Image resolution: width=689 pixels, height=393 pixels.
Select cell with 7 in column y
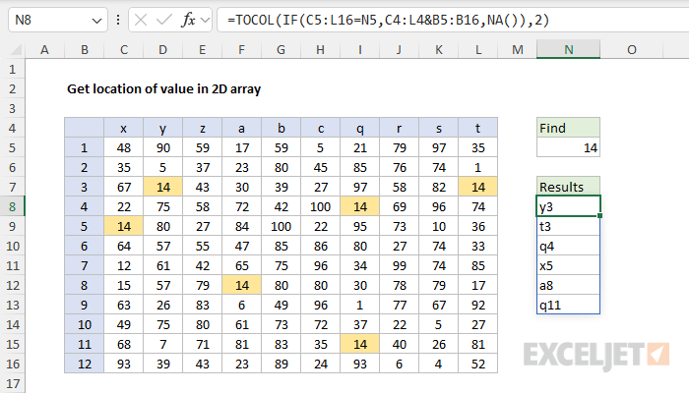tap(163, 344)
